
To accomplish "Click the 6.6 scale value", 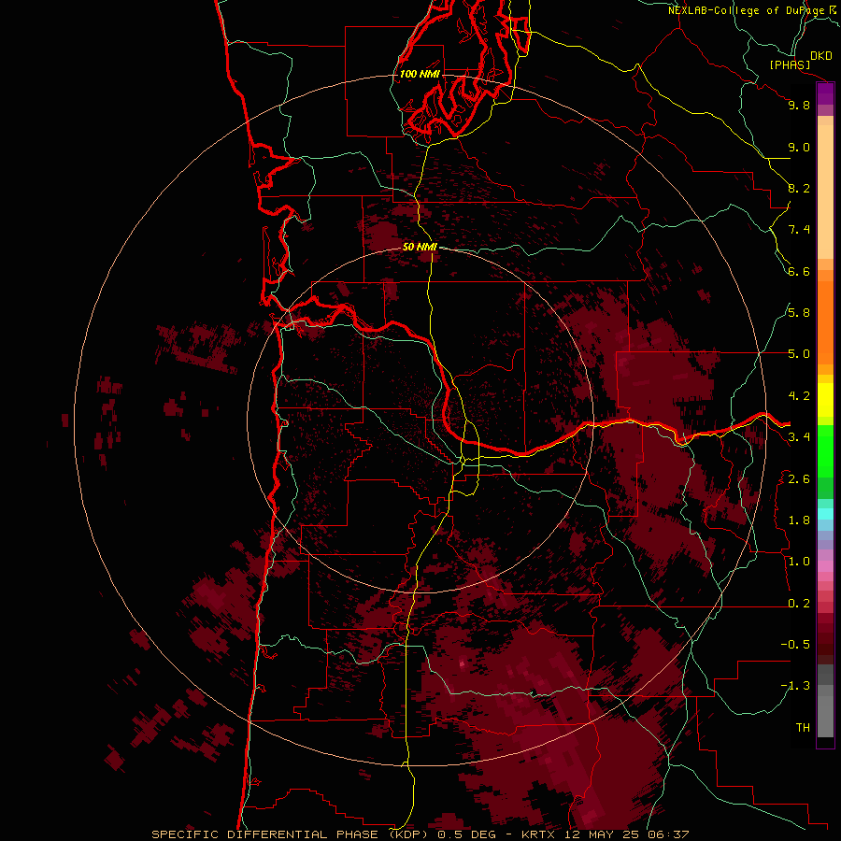I will (799, 271).
